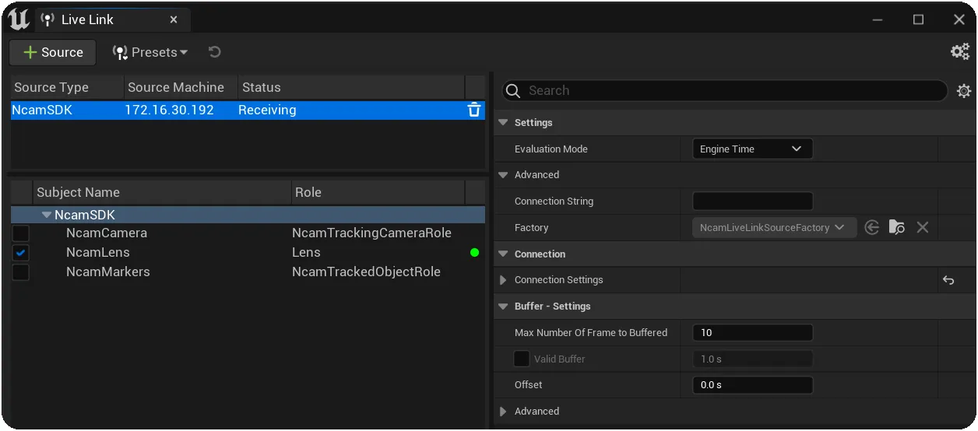Browse to Factory asset in content browser
The width and height of the screenshot is (978, 431).
click(x=897, y=227)
